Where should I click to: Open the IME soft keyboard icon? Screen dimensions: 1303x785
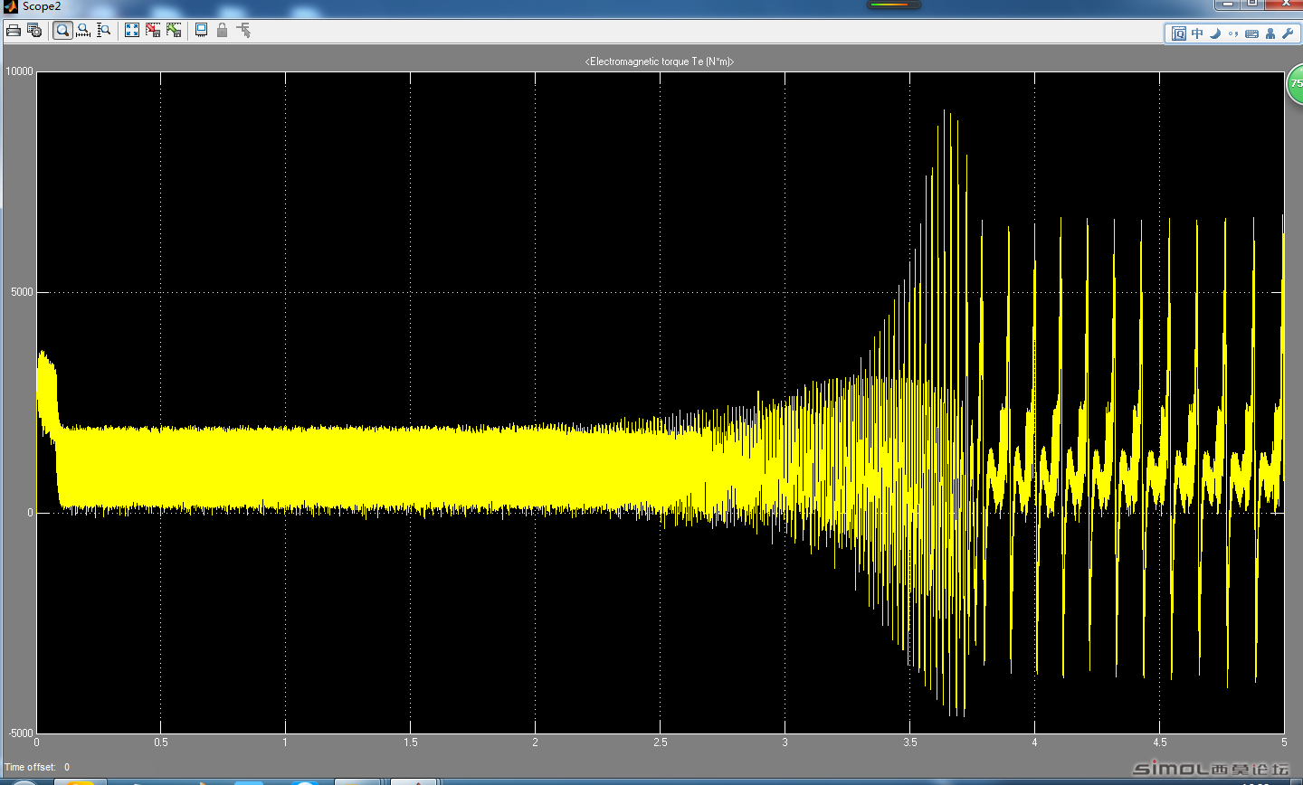1251,33
